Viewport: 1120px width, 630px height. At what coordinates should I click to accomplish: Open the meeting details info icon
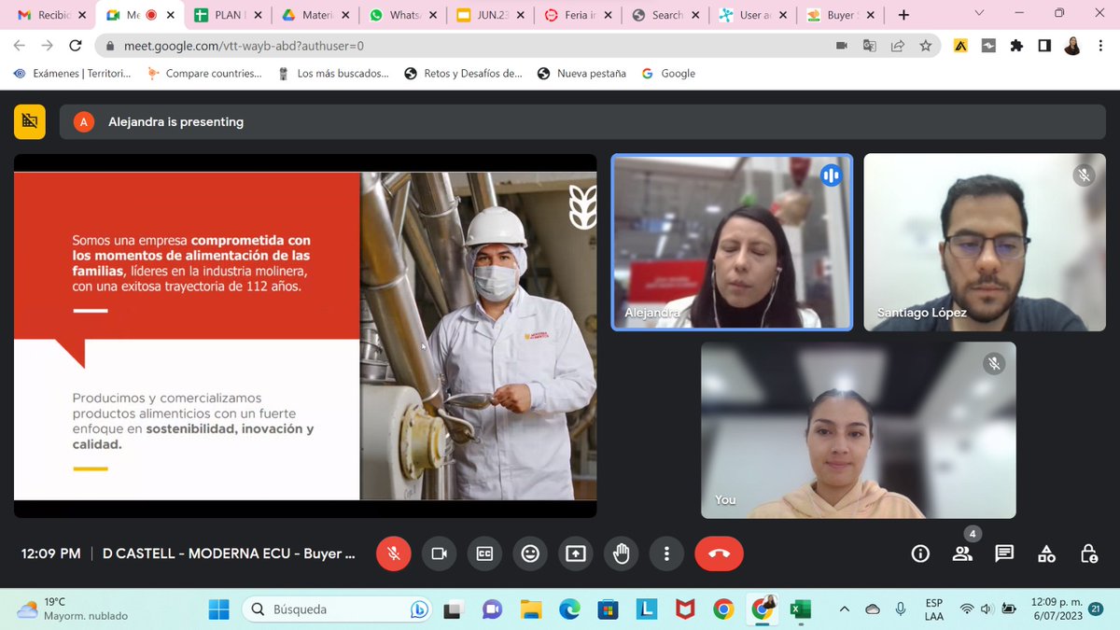920,553
